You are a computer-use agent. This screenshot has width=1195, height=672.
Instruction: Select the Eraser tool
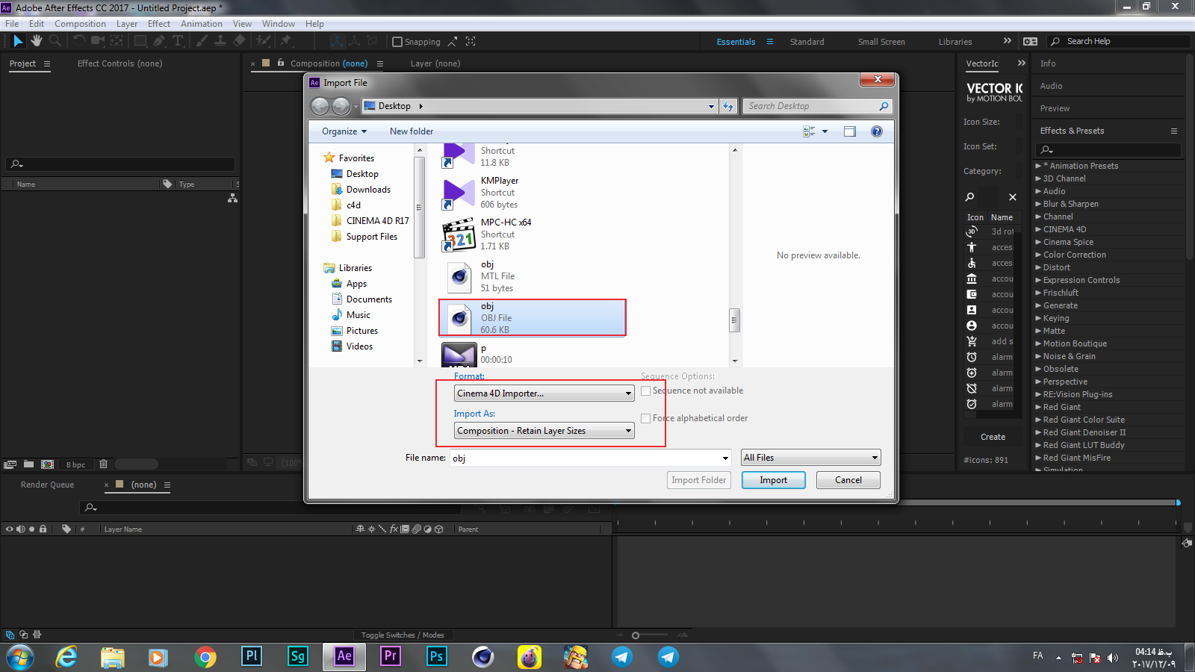[239, 41]
